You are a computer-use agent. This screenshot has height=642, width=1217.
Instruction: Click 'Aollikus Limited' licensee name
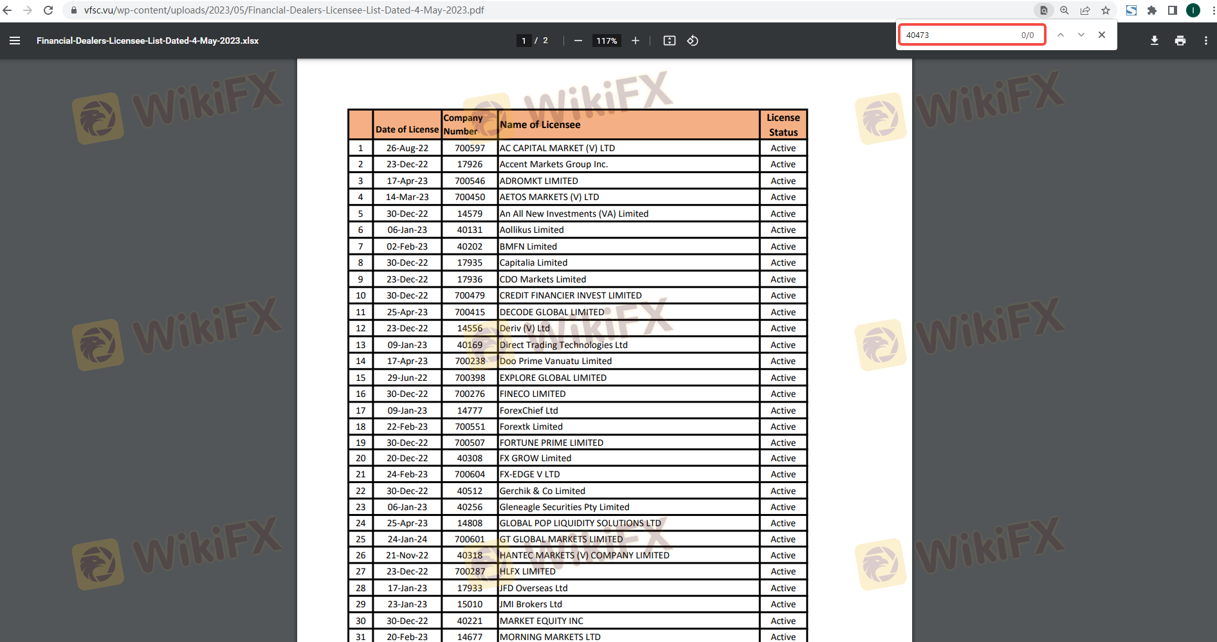pyautogui.click(x=531, y=230)
